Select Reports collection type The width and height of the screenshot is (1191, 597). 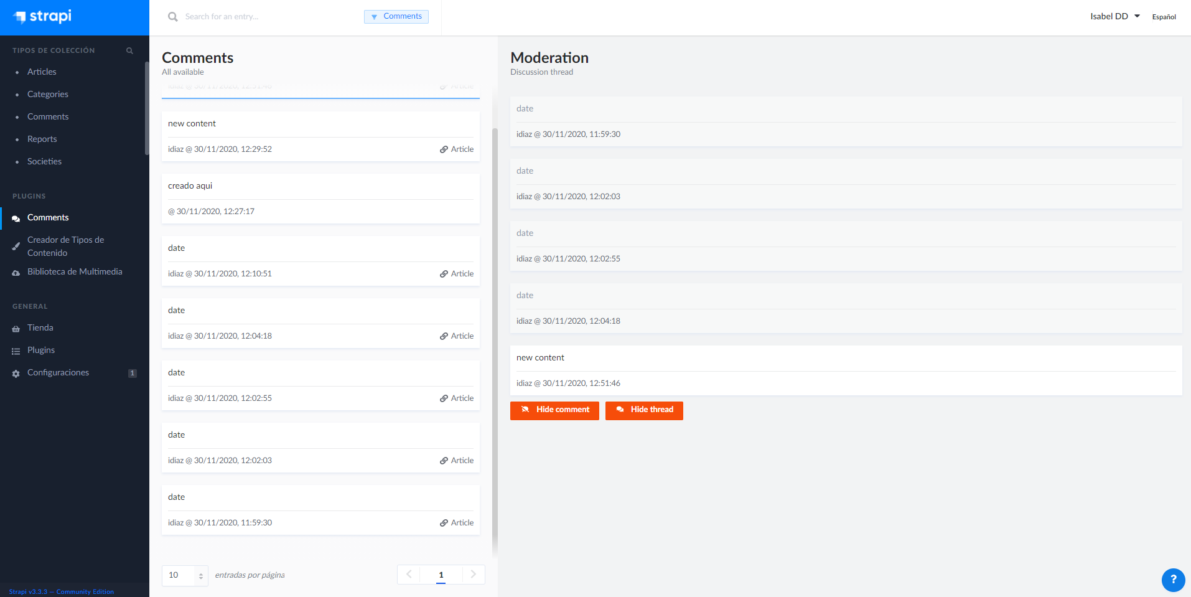coord(42,139)
